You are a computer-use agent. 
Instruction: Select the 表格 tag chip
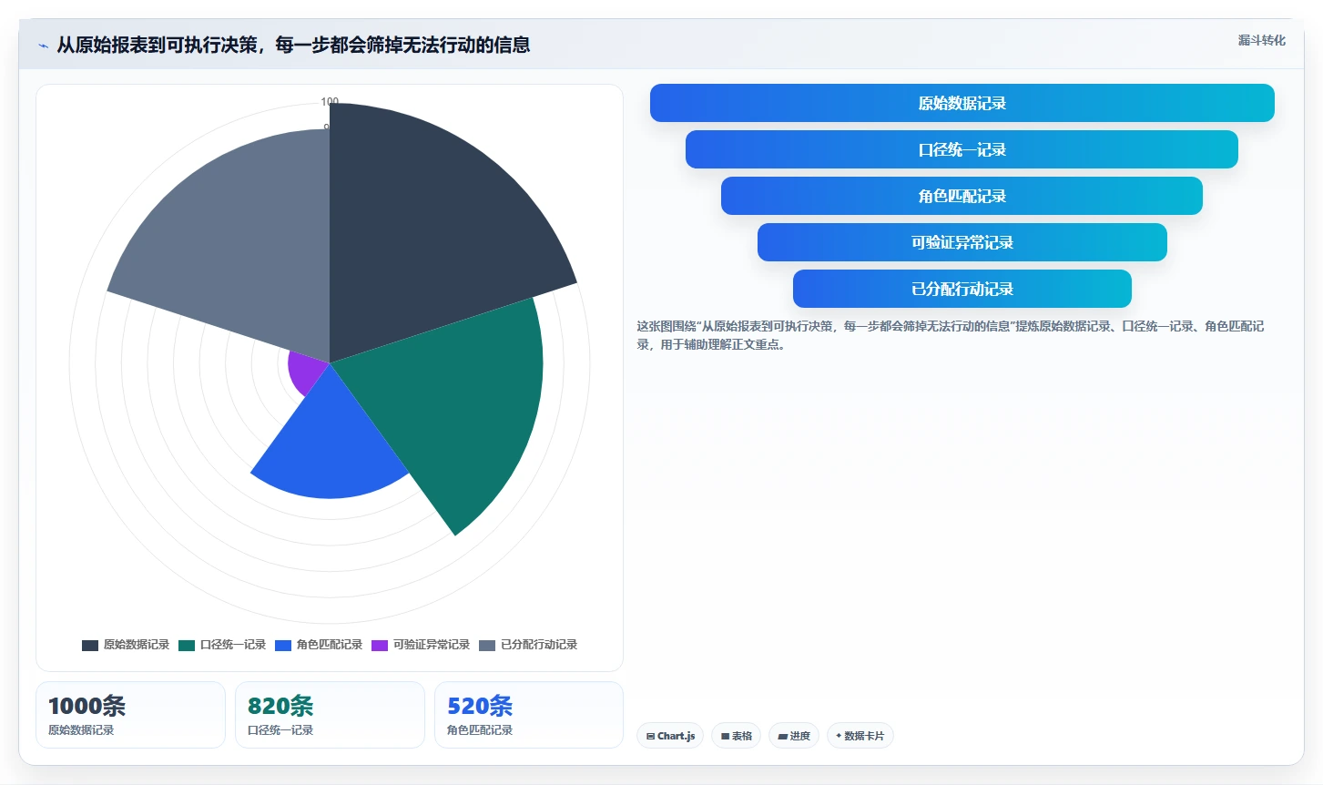(x=737, y=736)
